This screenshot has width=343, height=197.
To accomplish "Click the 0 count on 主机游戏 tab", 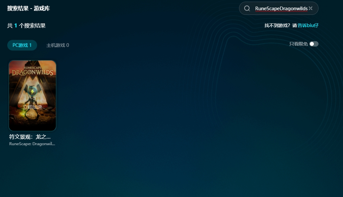I will (x=68, y=45).
